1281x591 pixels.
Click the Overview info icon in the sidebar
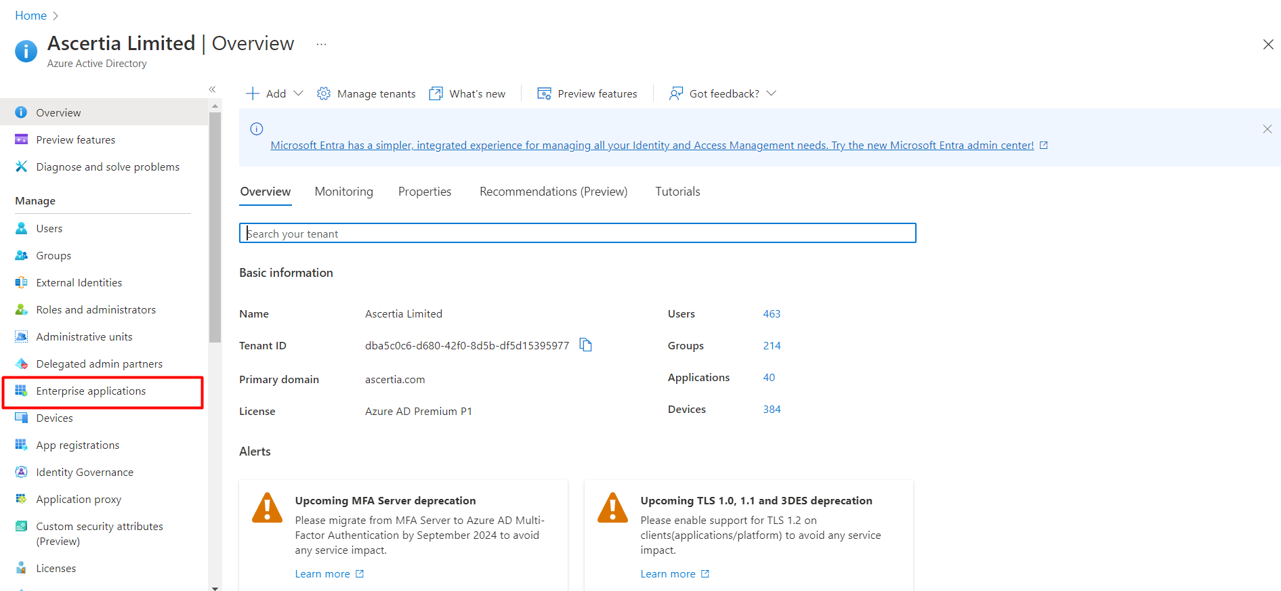[21, 112]
